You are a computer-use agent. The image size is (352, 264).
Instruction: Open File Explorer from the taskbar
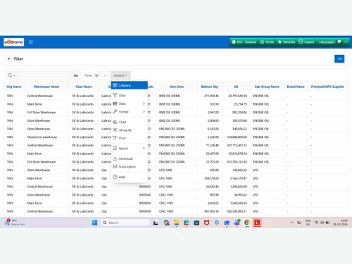177,222
